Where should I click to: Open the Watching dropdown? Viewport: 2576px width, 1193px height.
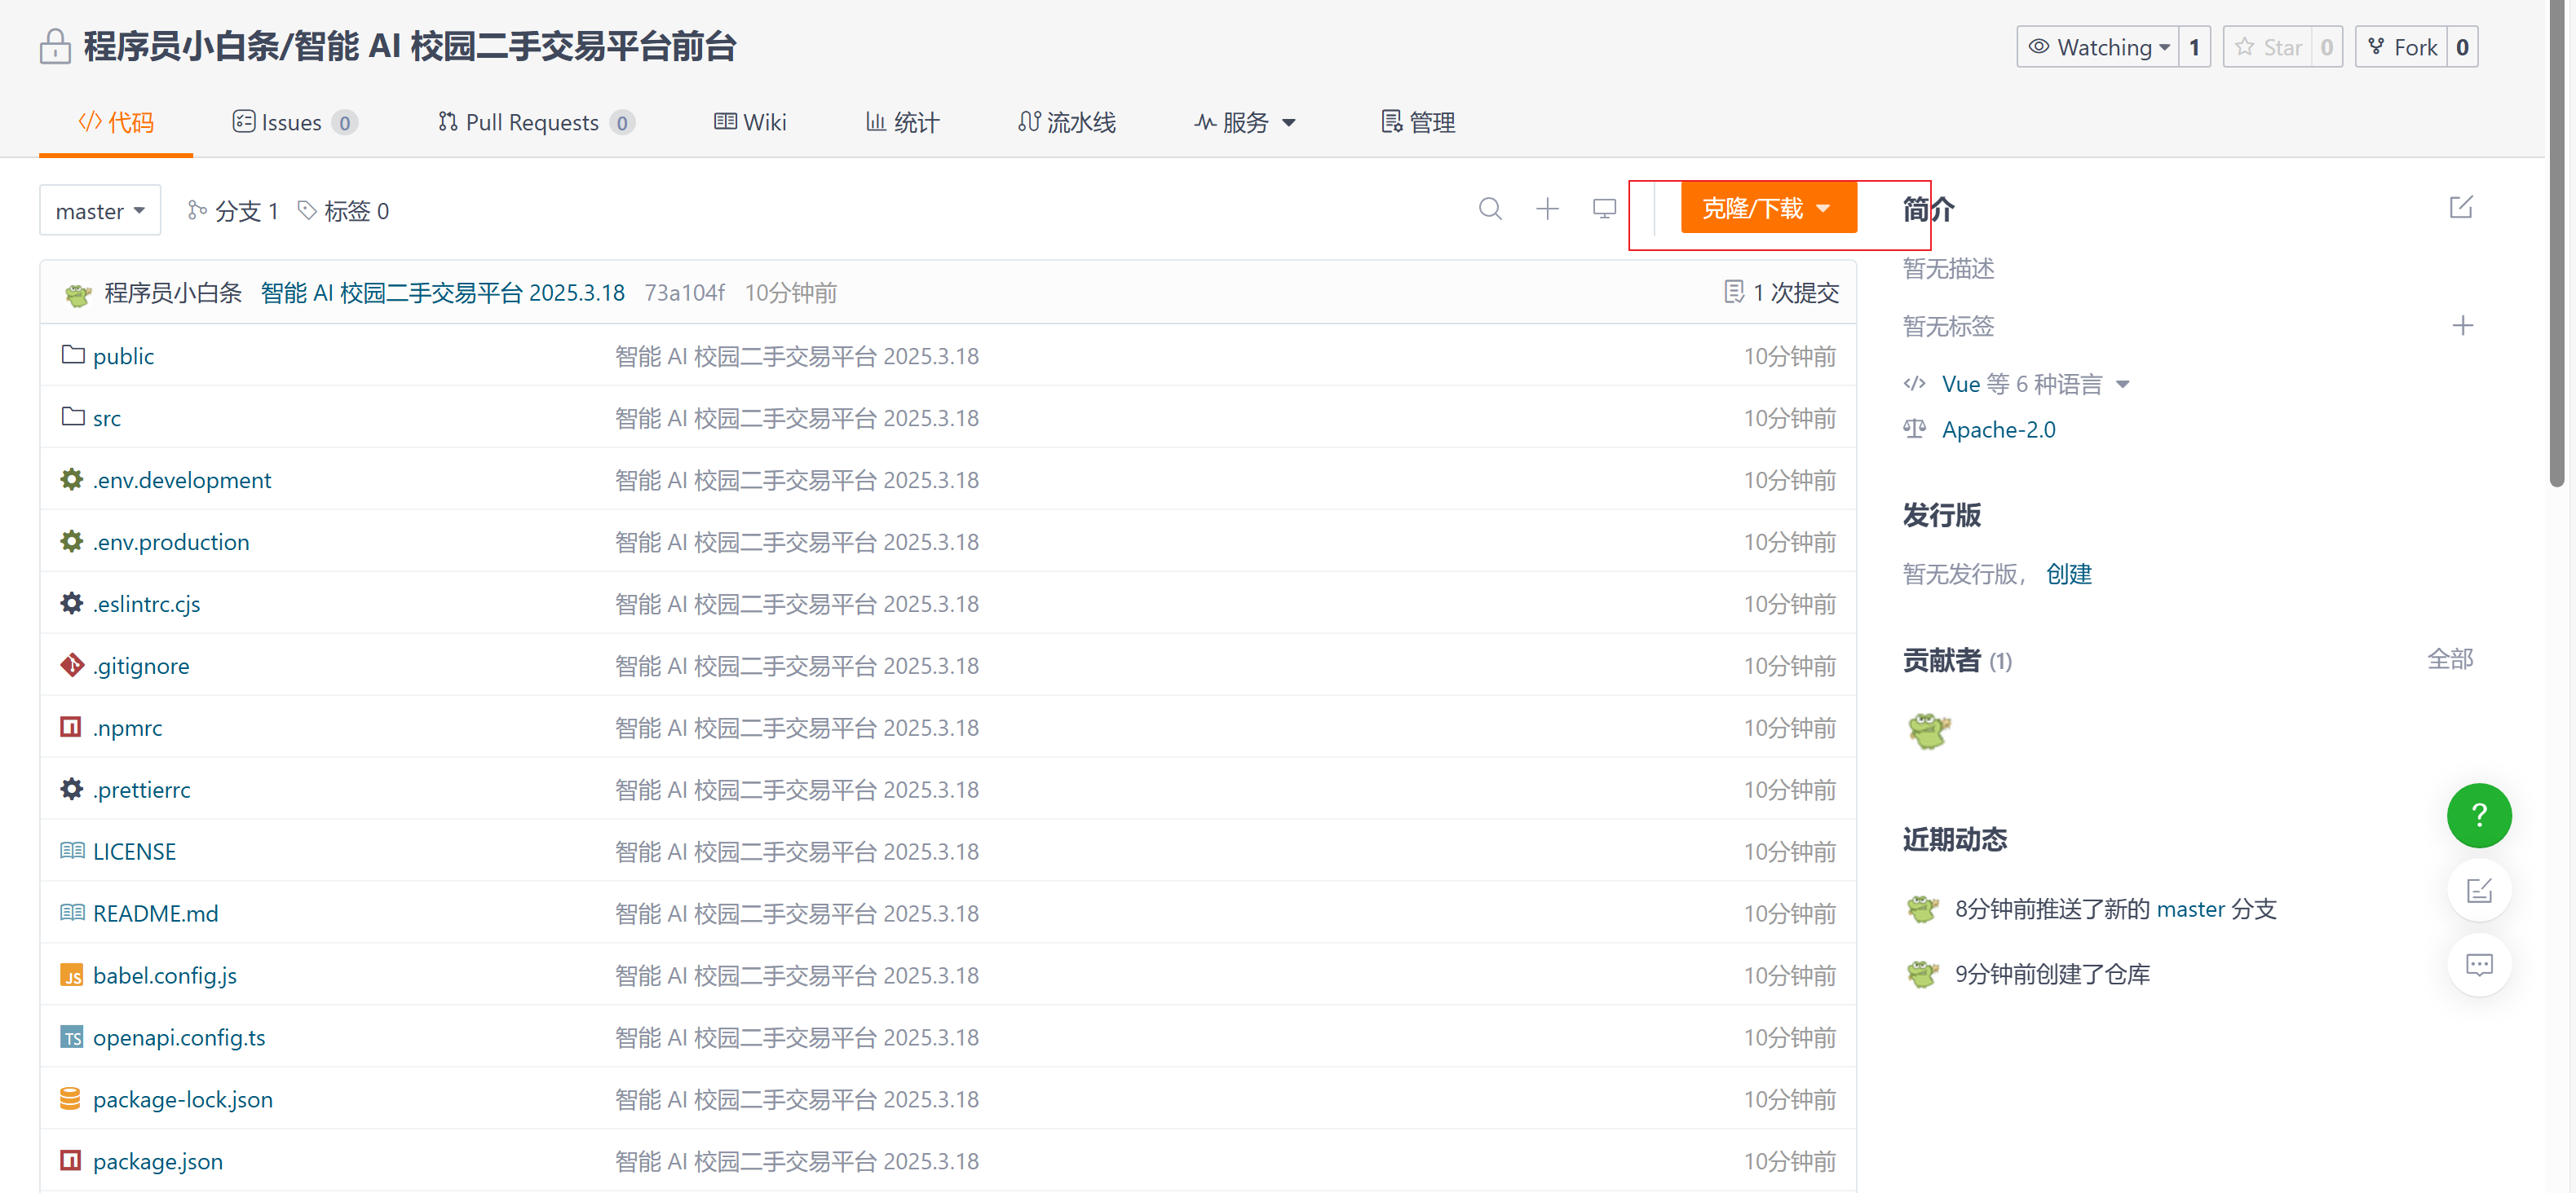pos(2099,47)
